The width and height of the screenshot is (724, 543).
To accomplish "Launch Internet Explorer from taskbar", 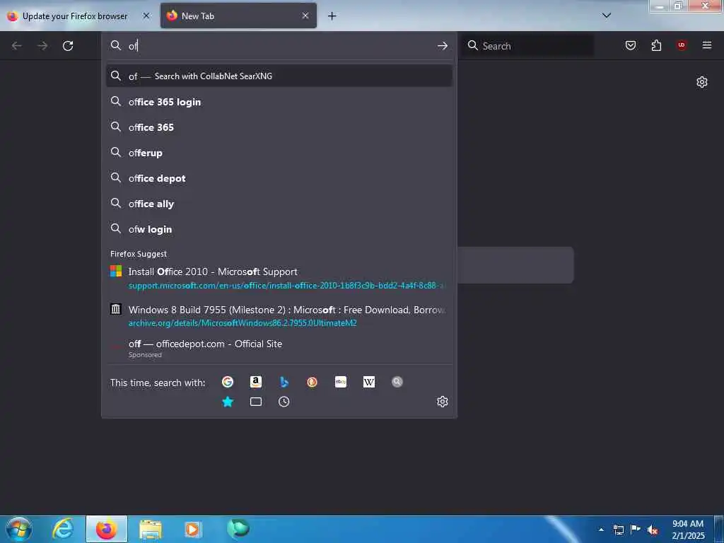I will click(63, 529).
